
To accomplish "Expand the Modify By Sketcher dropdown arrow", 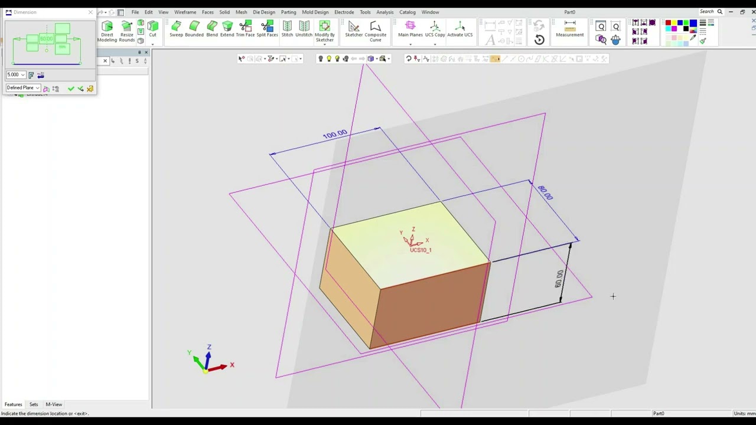I will tap(324, 45).
